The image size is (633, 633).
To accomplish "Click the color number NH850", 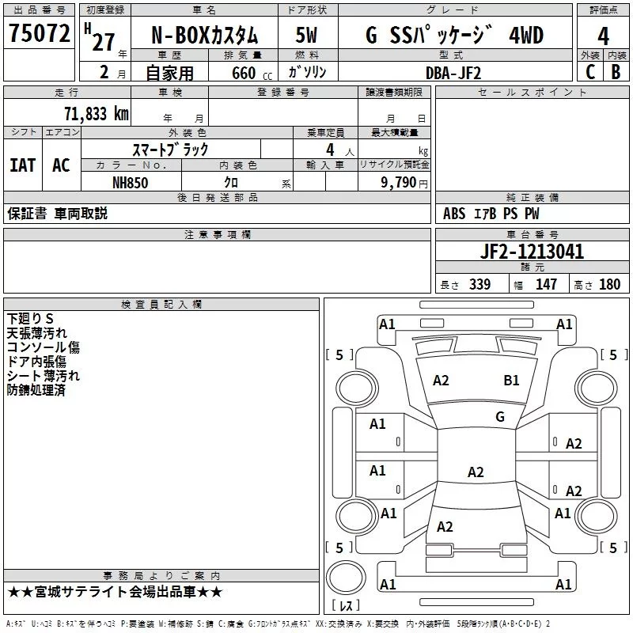I will (x=130, y=183).
